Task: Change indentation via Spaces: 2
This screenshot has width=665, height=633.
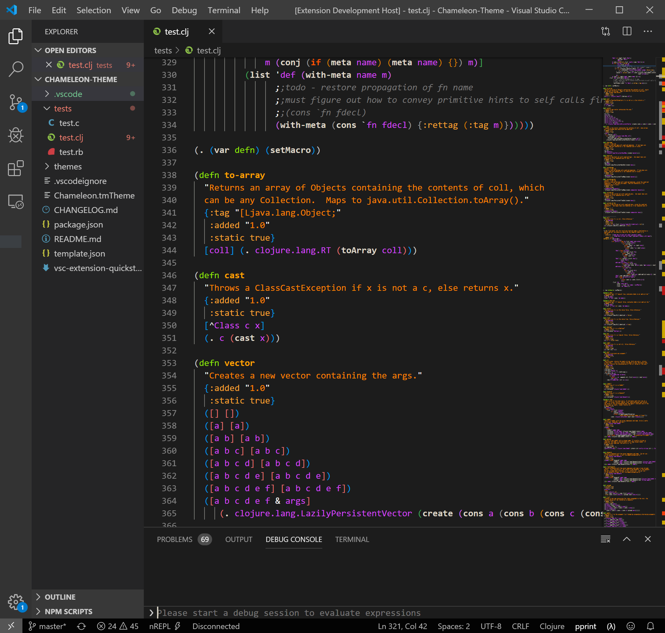Action: 453,626
